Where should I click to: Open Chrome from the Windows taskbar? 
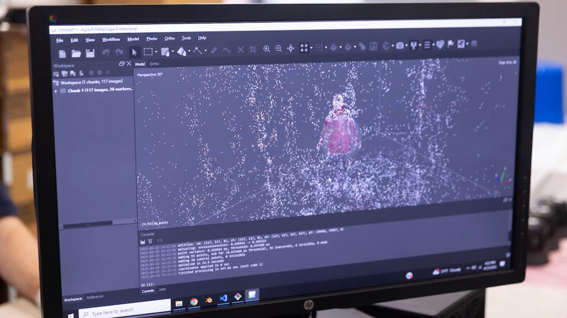tap(193, 302)
